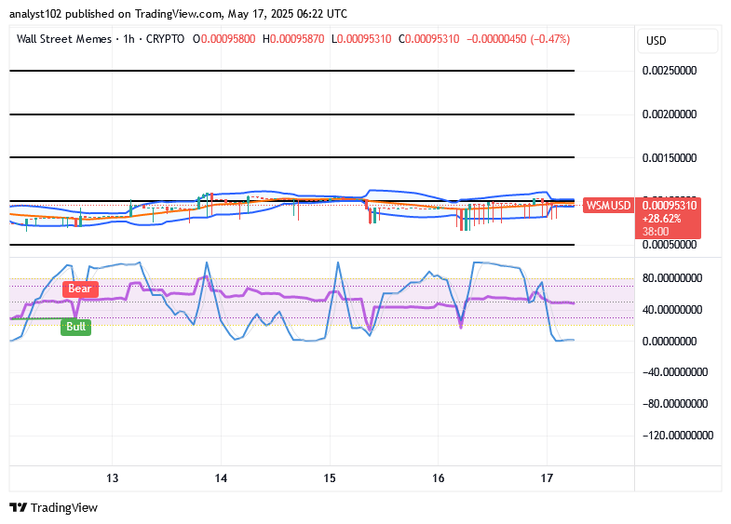
Task: Click the 0.00200000 price axis label
Action: click(670, 114)
